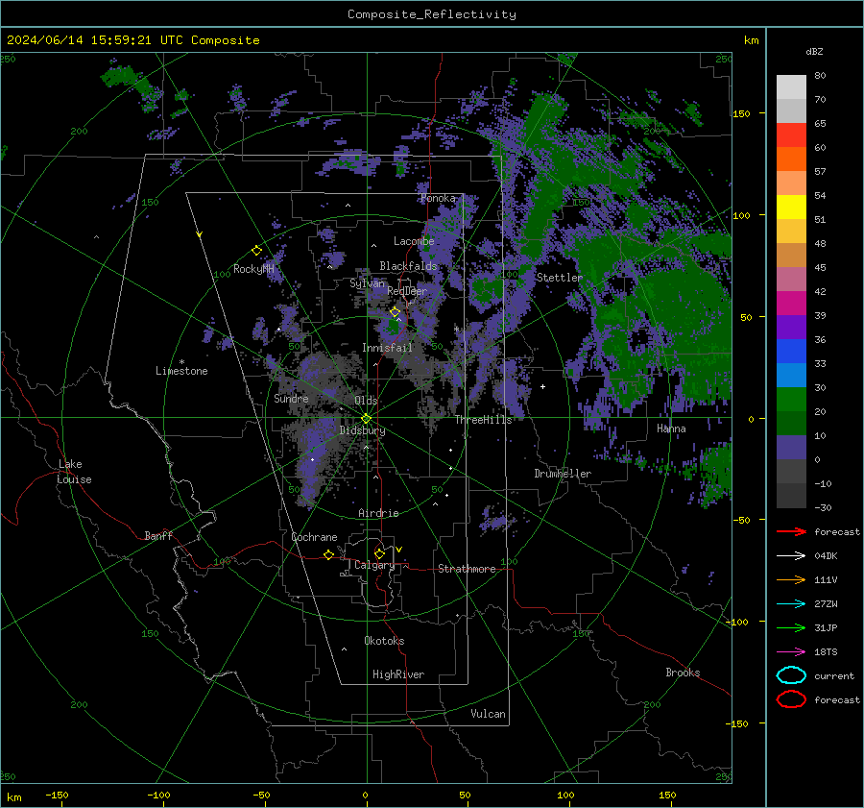
Task: Select the red 60-65 dBZ color band
Action: coord(791,135)
